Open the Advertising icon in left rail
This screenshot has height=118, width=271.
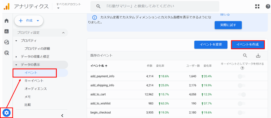pyautogui.click(x=7, y=53)
